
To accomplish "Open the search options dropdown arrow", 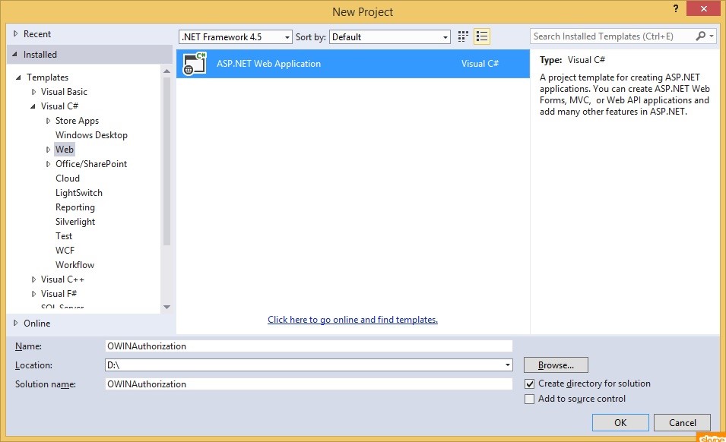I will pyautogui.click(x=712, y=36).
